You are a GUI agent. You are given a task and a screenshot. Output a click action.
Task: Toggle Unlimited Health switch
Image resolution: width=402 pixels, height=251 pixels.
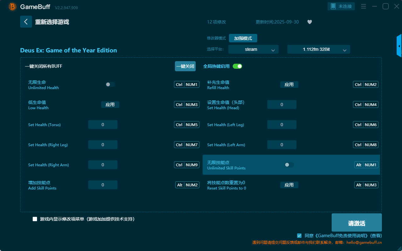(x=110, y=84)
